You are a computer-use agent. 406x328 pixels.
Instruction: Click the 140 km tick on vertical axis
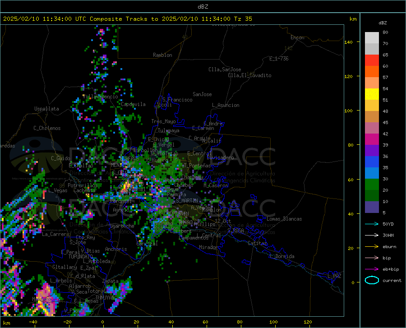pyautogui.click(x=349, y=42)
